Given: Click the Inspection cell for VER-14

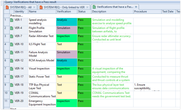Looking at the screenshot, I should pyautogui.click(x=67, y=71).
